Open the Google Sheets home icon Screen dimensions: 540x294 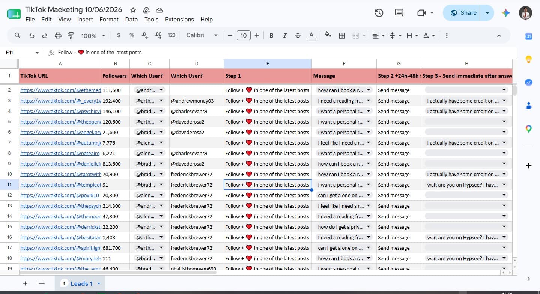14,14
